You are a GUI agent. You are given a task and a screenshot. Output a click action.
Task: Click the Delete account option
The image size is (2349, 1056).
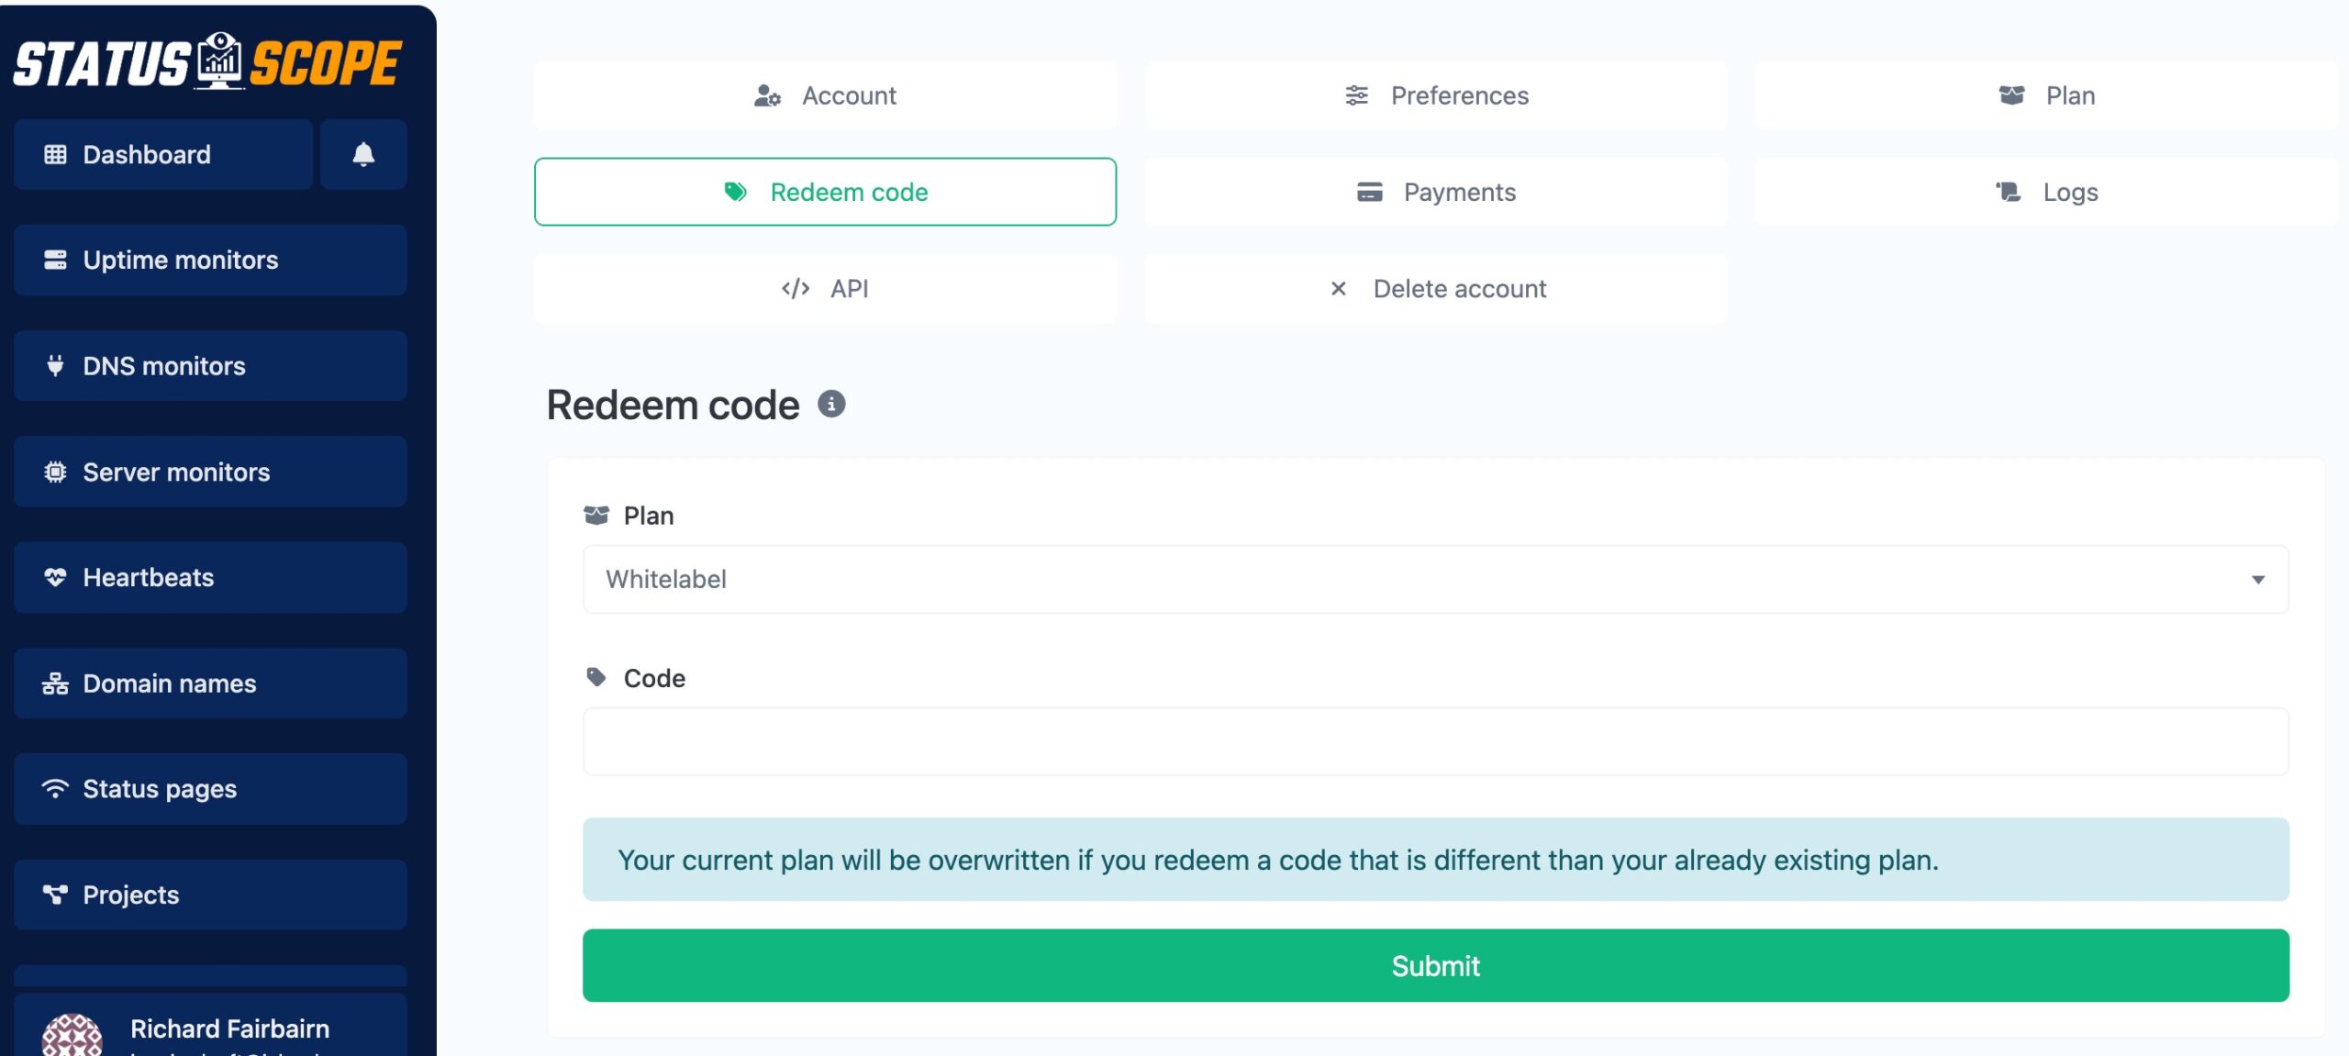point(1436,288)
